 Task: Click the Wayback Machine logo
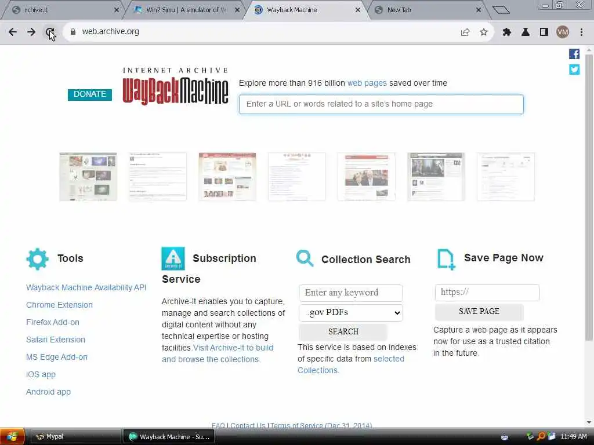tap(175, 86)
